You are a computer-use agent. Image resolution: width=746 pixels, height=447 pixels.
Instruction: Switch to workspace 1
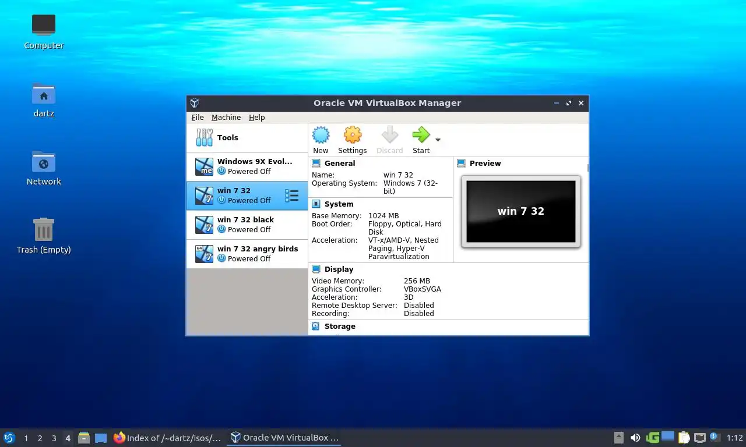pos(26,438)
